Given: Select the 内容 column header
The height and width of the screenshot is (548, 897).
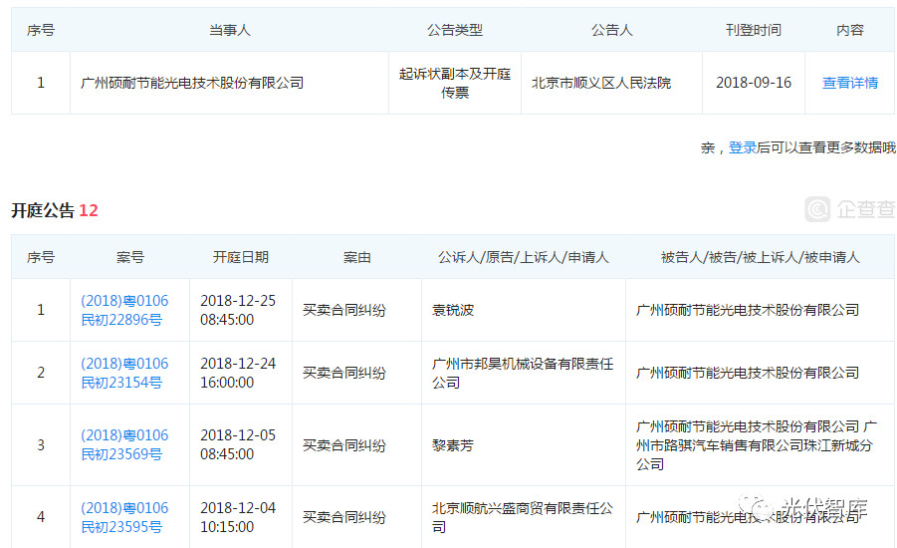Looking at the screenshot, I should point(849,30).
